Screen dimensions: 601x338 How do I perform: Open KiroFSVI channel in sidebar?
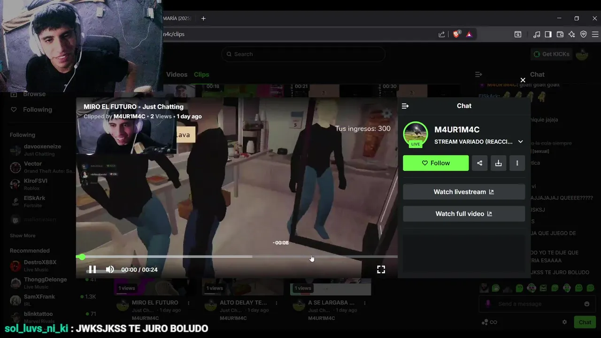pos(42,184)
